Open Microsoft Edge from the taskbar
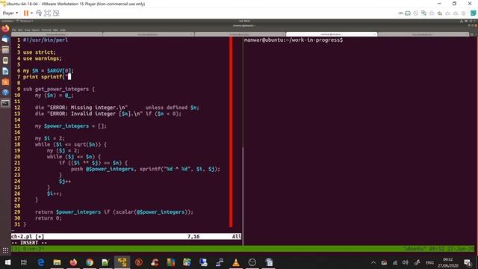 tap(40, 262)
